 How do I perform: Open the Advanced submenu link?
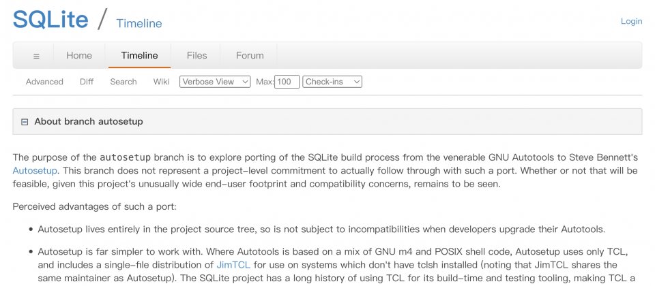[x=44, y=82]
